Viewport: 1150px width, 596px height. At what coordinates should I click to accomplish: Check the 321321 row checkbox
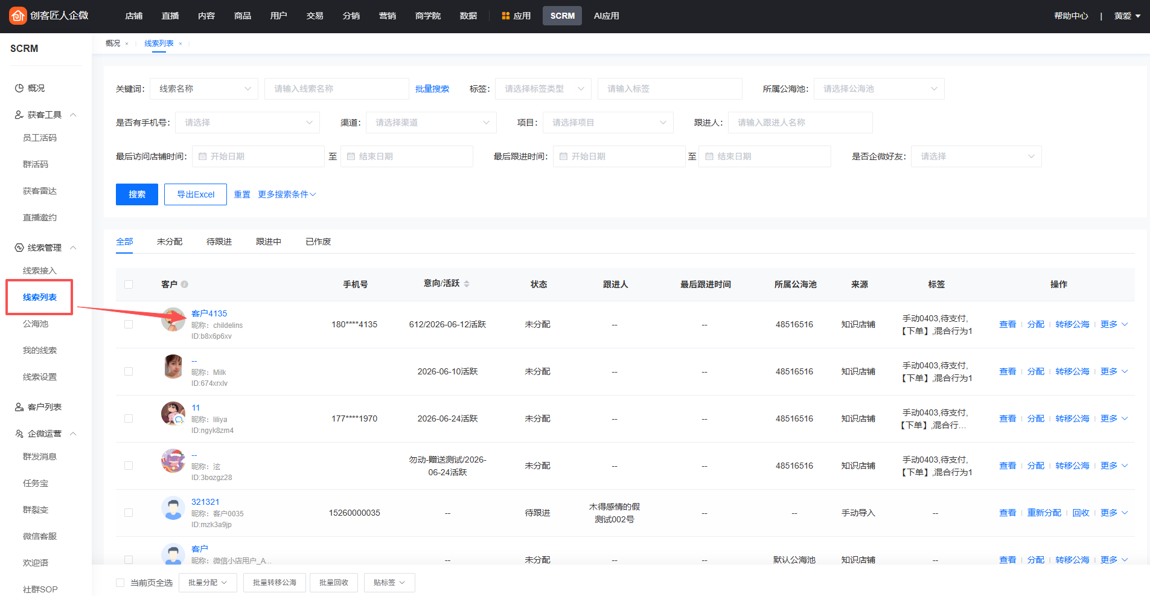[129, 513]
